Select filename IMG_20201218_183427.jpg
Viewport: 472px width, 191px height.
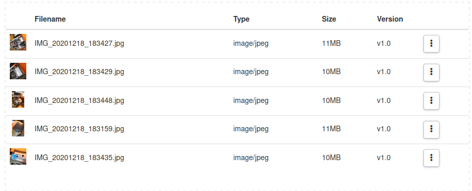[x=79, y=44]
